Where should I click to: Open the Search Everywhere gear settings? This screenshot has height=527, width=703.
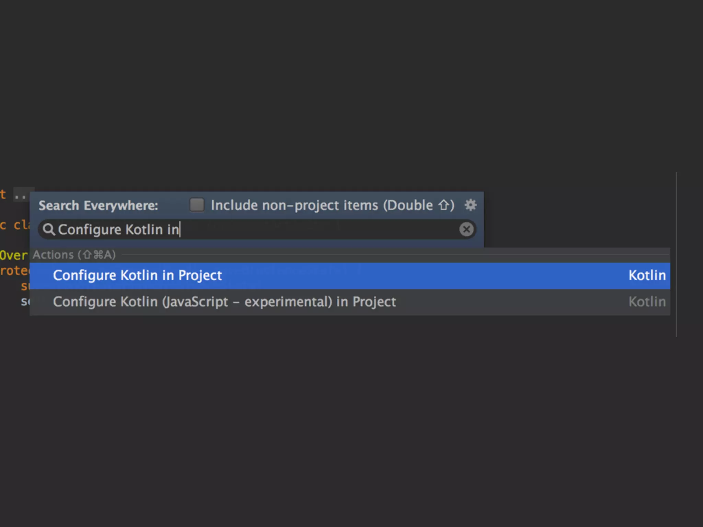(470, 205)
